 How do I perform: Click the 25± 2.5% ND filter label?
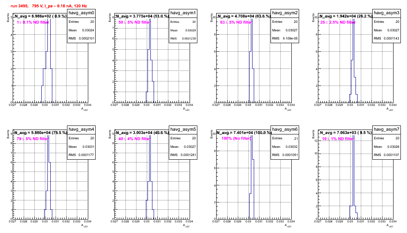(338, 22)
